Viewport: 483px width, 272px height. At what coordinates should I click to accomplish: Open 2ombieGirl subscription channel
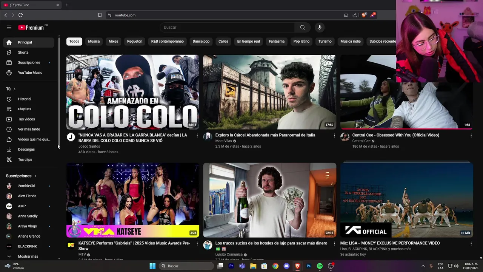pyautogui.click(x=29, y=186)
